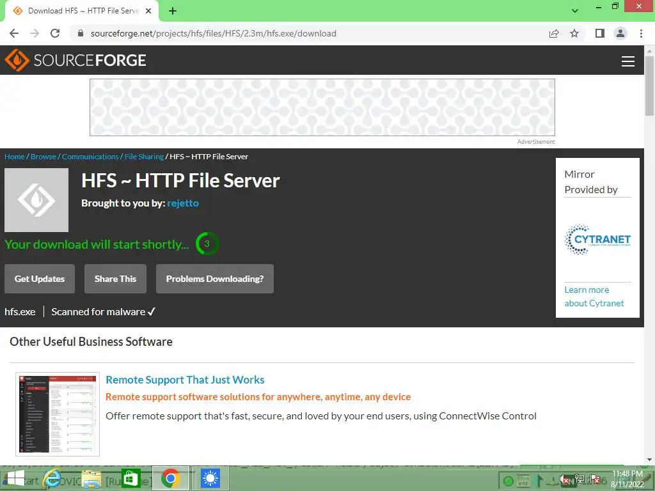Image resolution: width=655 pixels, height=491 pixels.
Task: Click the muted volume tray icon
Action: [x=564, y=479]
